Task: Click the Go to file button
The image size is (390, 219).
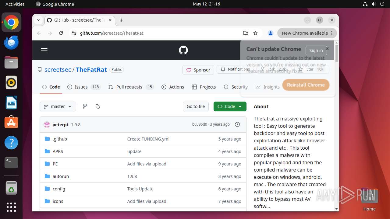Action: [x=196, y=106]
